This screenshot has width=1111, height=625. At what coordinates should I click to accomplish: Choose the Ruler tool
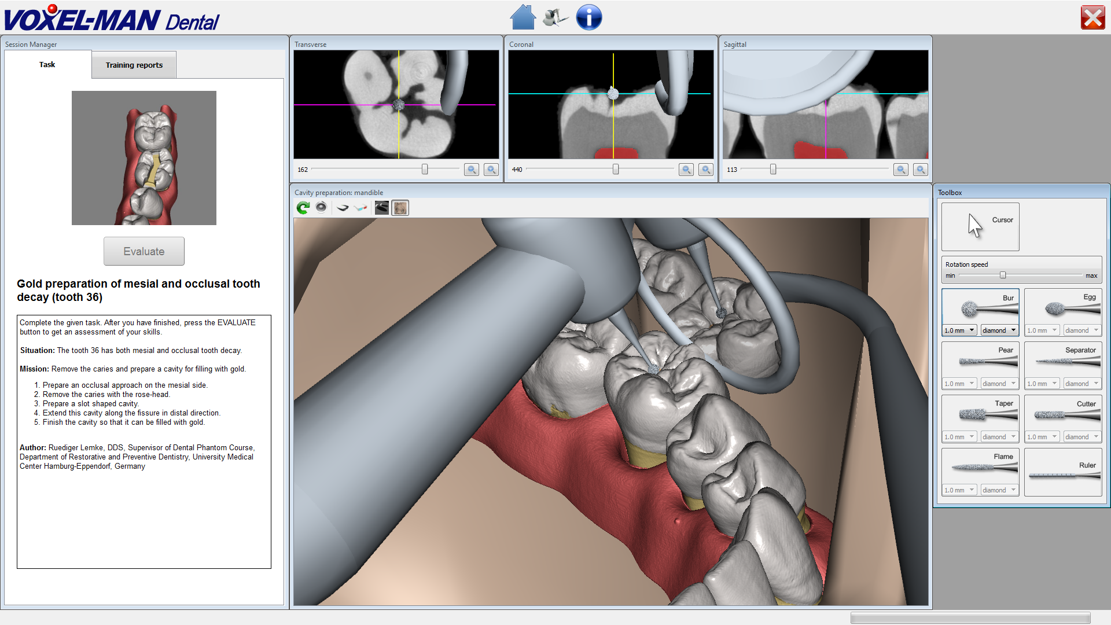pos(1062,473)
